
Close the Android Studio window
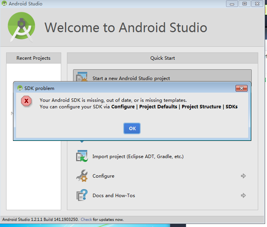(x=257, y=4)
